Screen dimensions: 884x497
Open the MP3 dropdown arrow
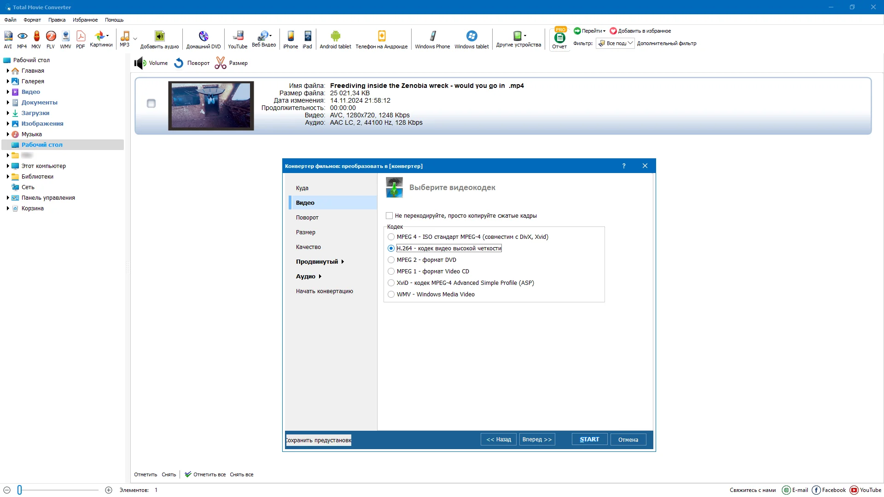pos(135,39)
